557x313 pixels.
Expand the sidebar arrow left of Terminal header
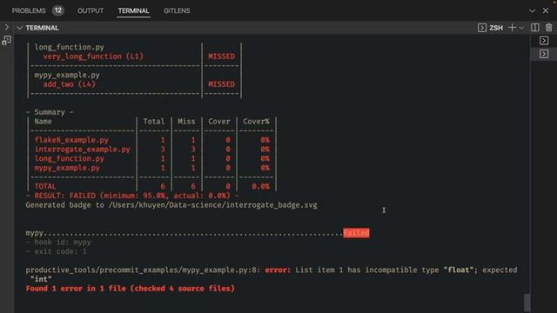click(6, 27)
